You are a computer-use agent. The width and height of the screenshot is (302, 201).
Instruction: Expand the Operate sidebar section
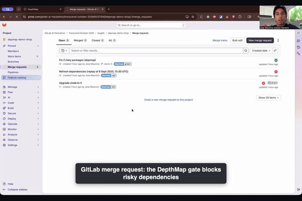tap(21, 124)
